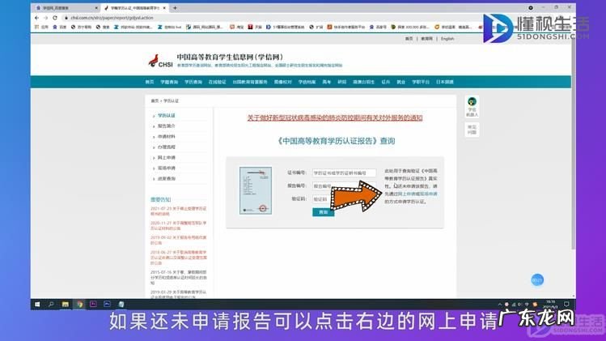Switch to the first browser tab 学信网
606x341 pixels.
(x=66, y=8)
